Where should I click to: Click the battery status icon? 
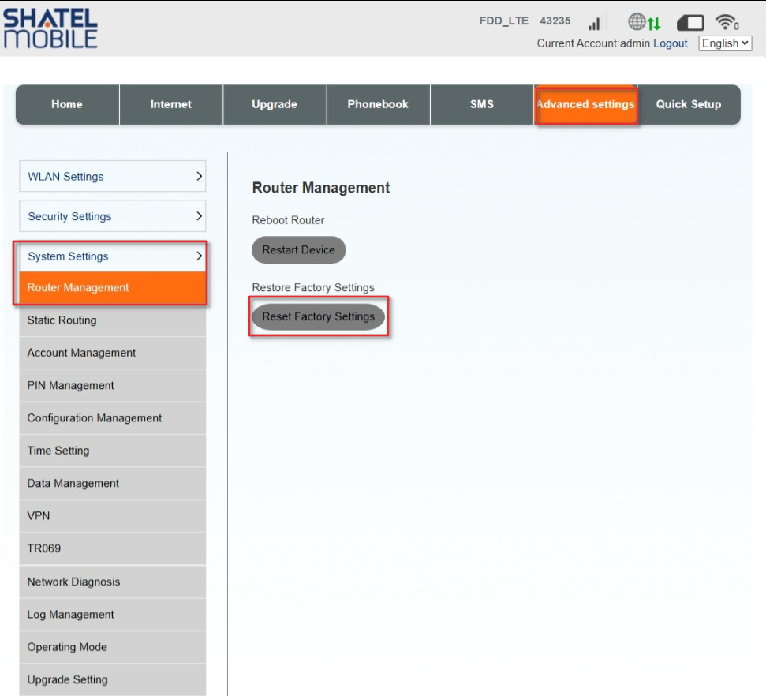coord(690,22)
